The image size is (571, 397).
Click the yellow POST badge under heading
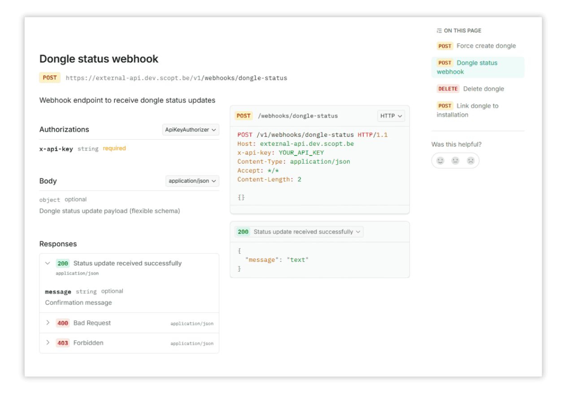click(50, 78)
